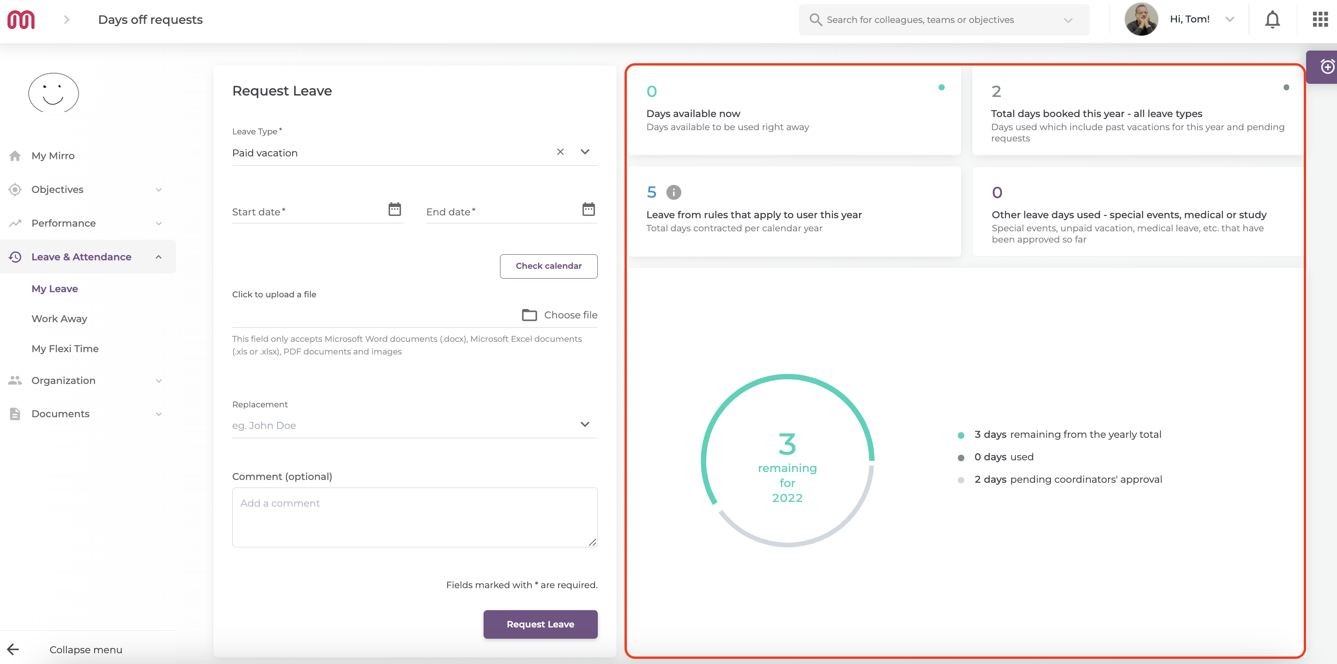Click the End date input field
This screenshot has height=664, width=1337.
[x=512, y=212]
